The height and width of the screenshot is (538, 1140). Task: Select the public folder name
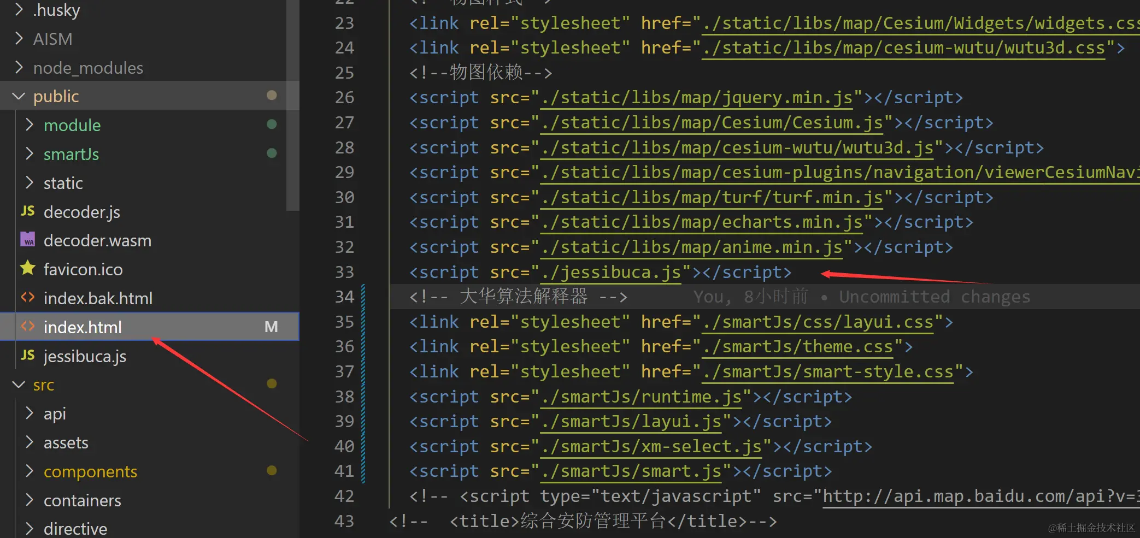tap(56, 97)
